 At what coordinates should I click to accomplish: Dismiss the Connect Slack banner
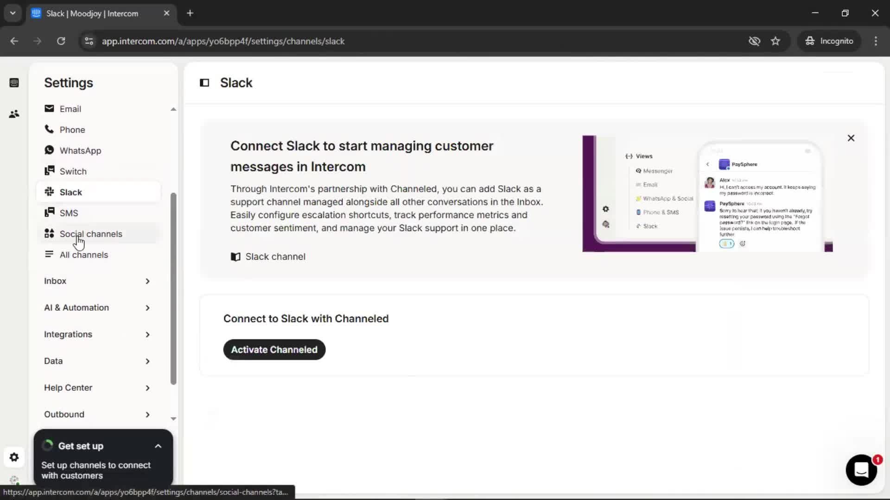click(851, 138)
